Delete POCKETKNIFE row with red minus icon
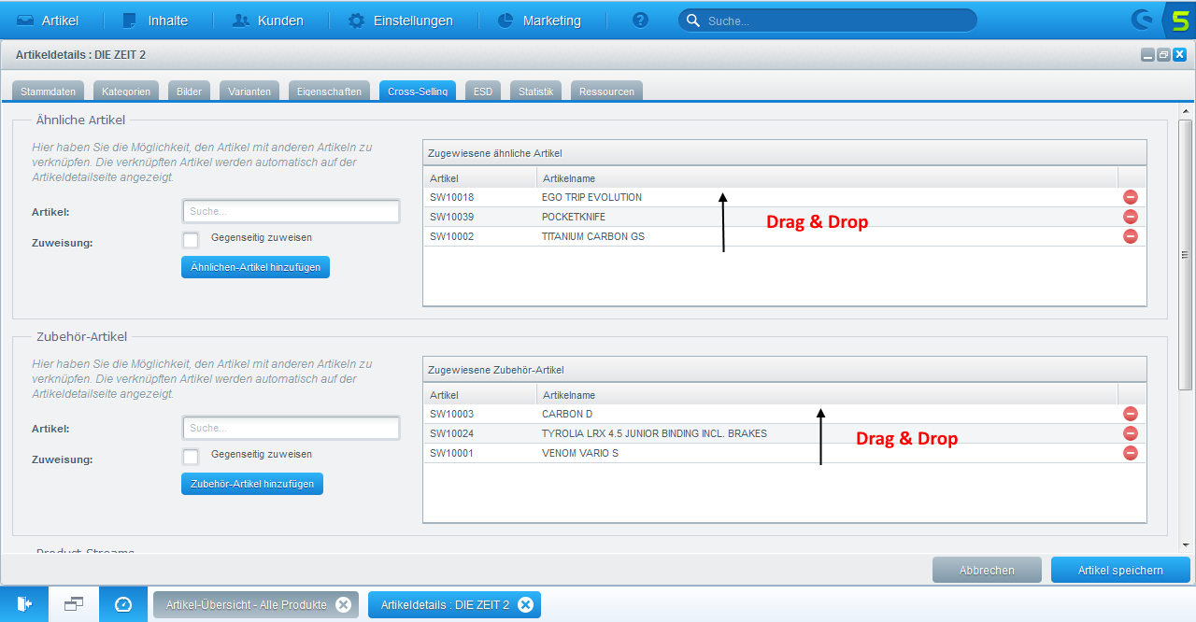Screen dimensions: 1196x622 coord(1130,217)
